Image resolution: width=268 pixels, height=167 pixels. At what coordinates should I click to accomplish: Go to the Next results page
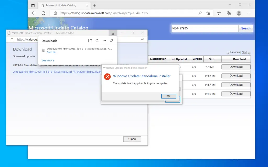coord(244,52)
